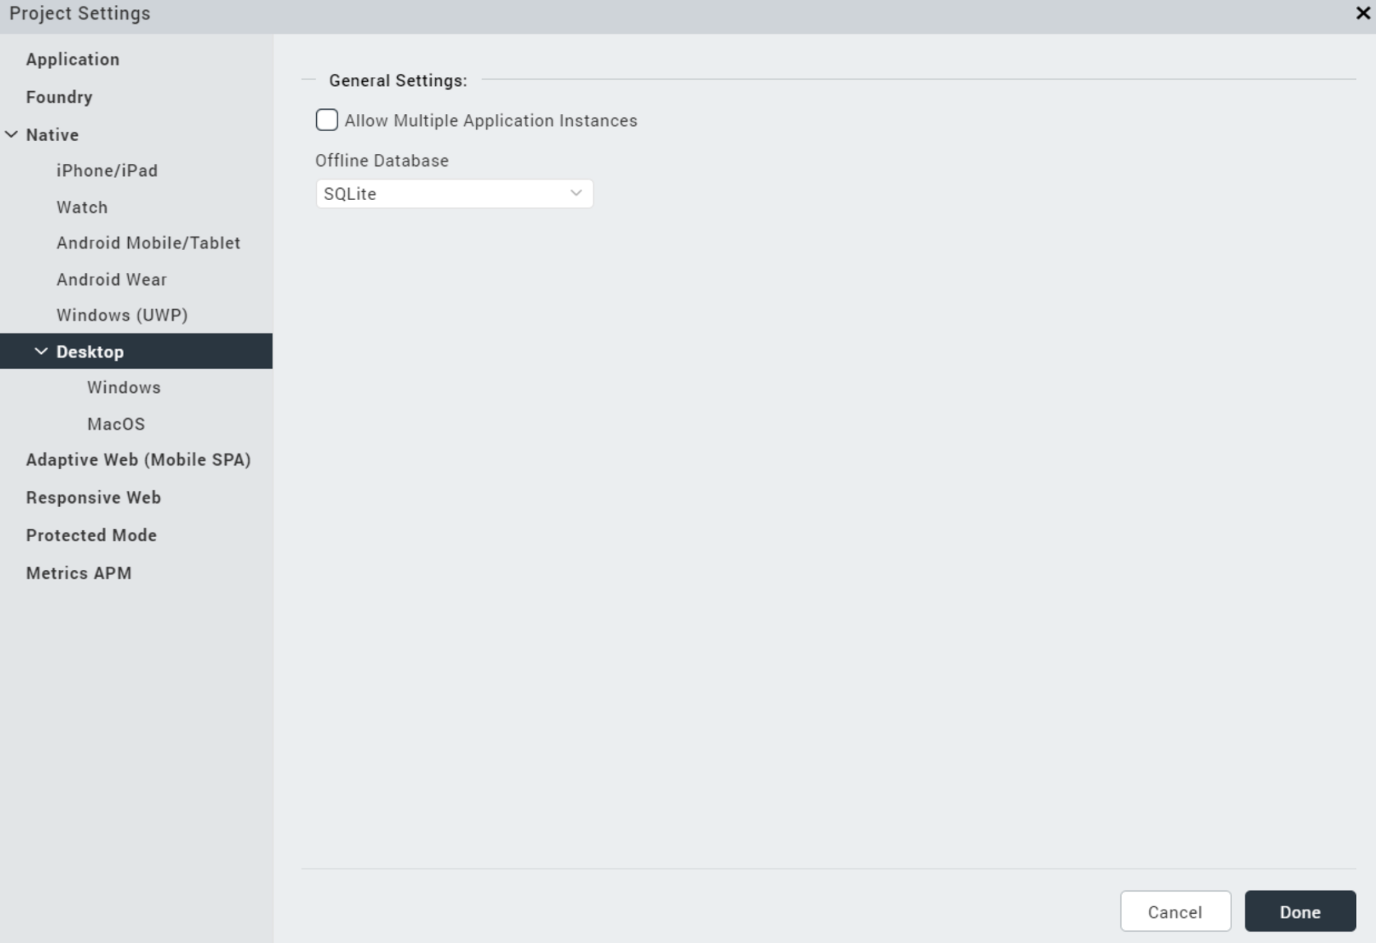Screen dimensions: 1376x943
Task: Open the Foundry settings section
Action: 59,98
